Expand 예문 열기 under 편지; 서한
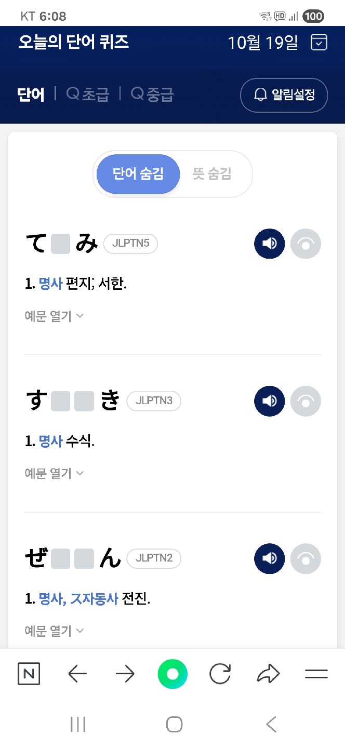 (54, 316)
